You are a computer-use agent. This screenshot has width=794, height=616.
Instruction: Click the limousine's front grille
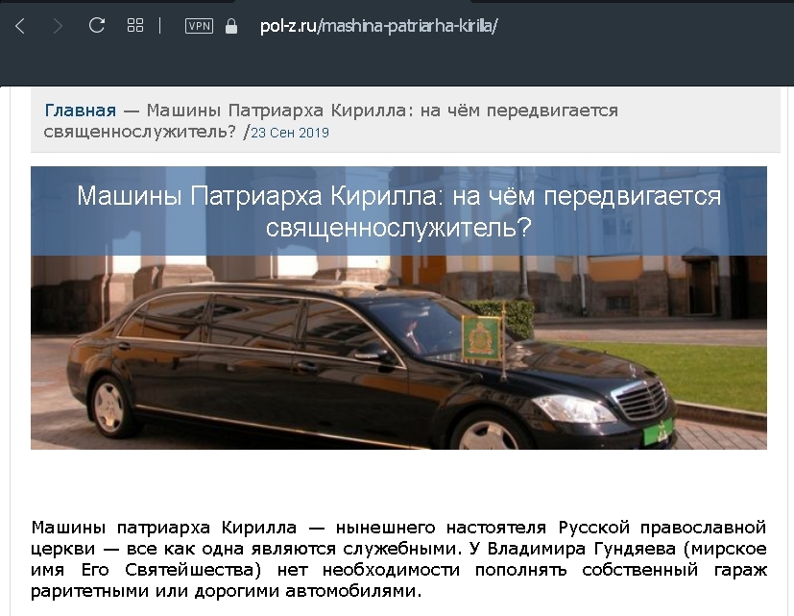(642, 399)
